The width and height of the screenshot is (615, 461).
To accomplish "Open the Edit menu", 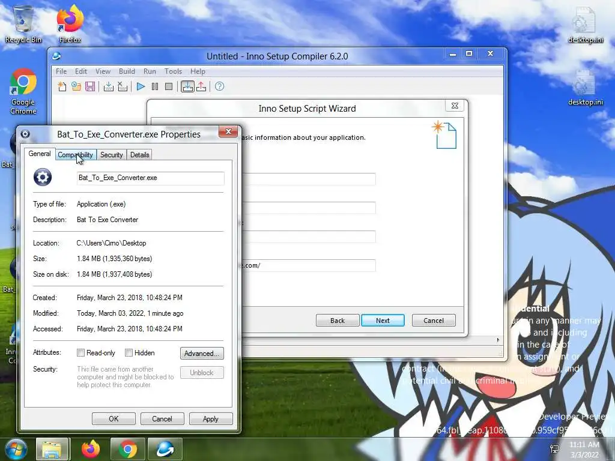I will tap(81, 71).
